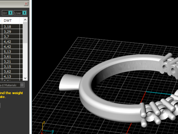Click the round icon on Select Materials button
Image resolution: width=178 pixels, height=134 pixels.
tap(22, 85)
